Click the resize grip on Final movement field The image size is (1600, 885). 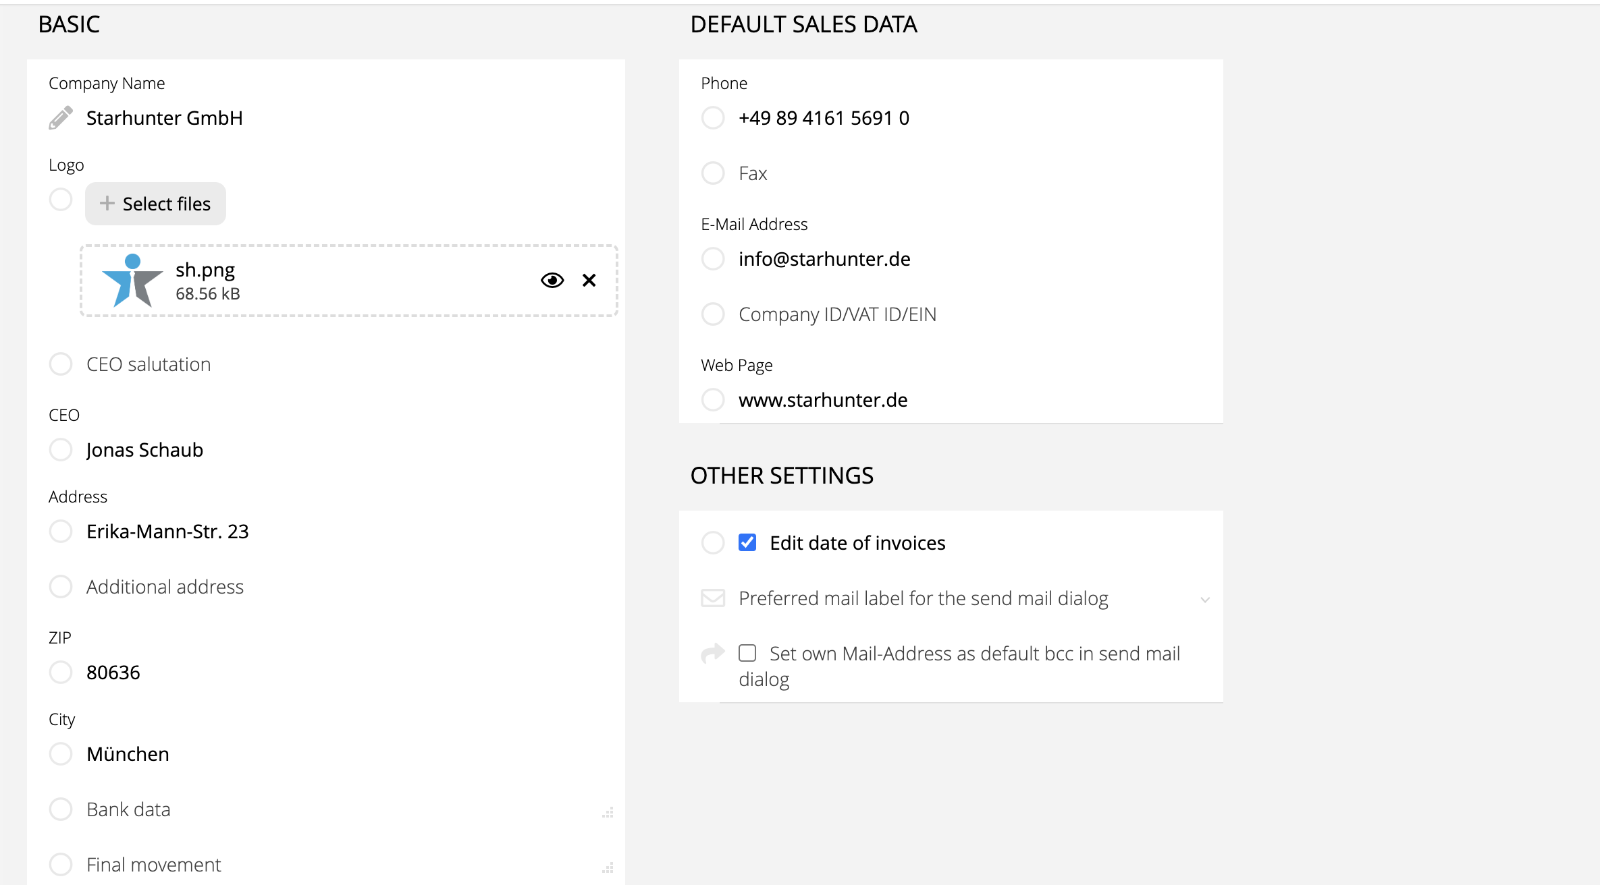pos(608,867)
